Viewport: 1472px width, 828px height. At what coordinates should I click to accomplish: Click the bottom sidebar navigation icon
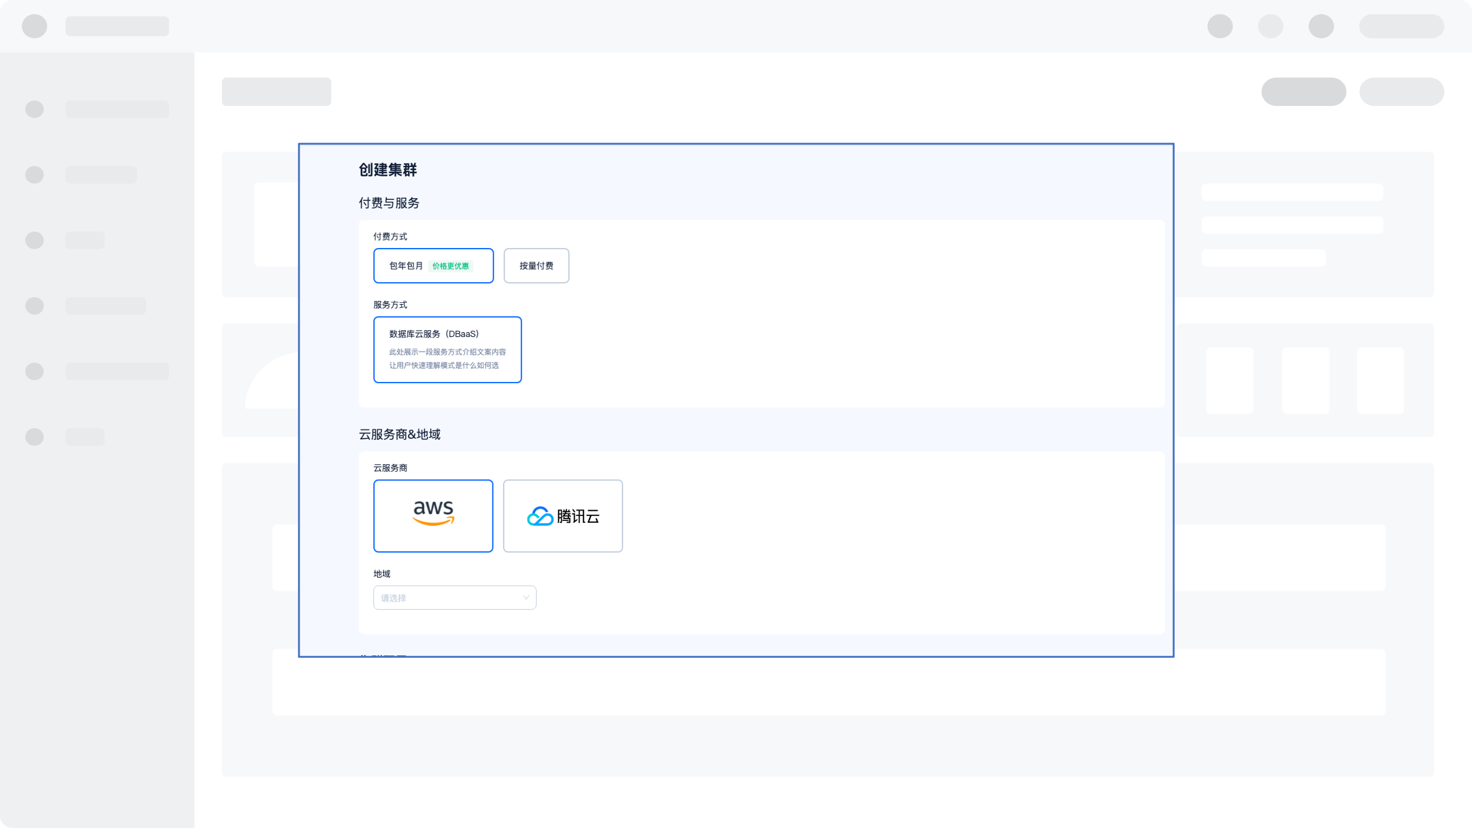click(34, 437)
